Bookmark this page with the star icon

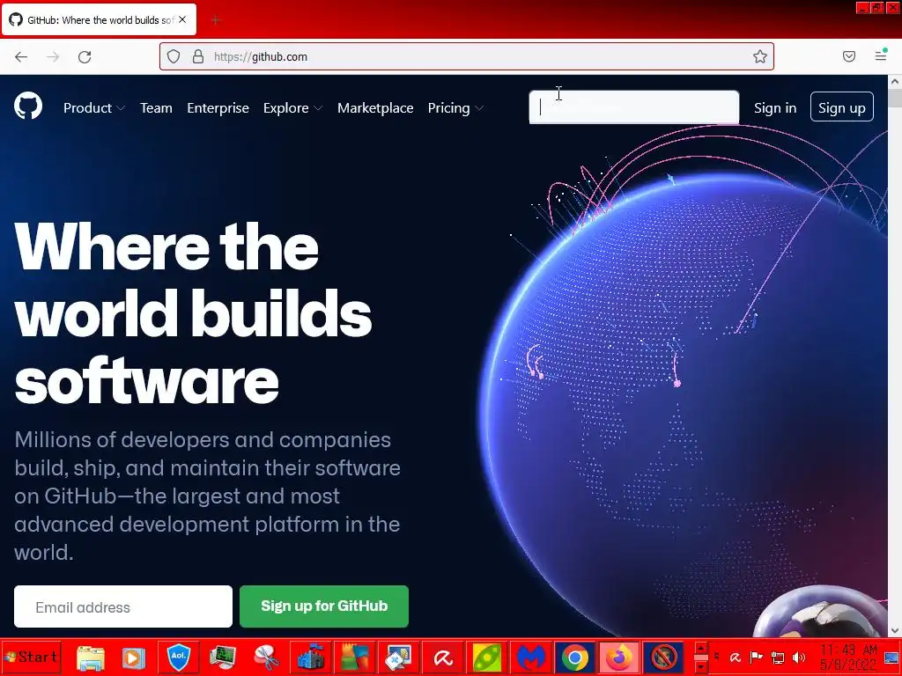pyautogui.click(x=760, y=56)
